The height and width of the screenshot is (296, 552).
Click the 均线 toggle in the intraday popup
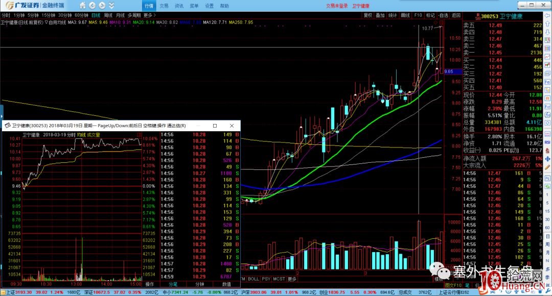point(81,135)
